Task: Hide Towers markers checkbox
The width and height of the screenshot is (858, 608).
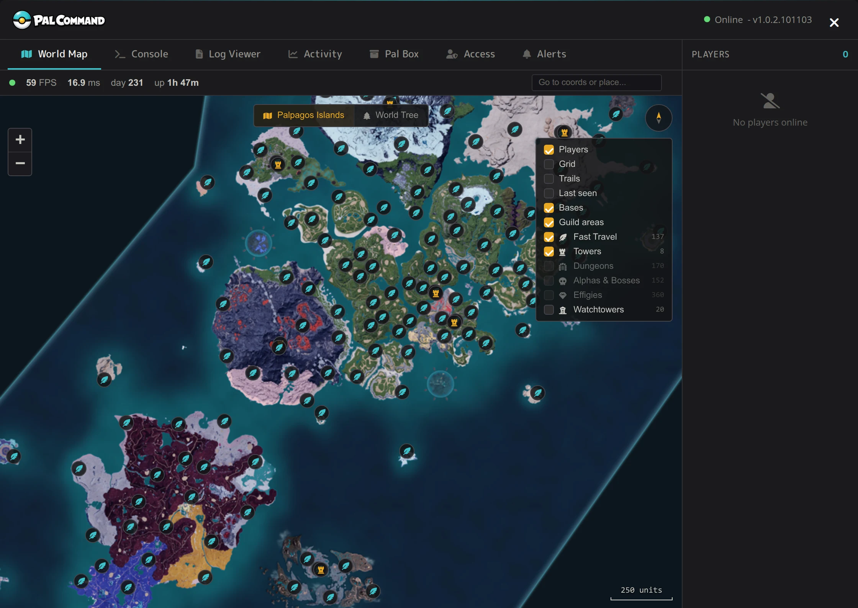Action: pos(549,252)
